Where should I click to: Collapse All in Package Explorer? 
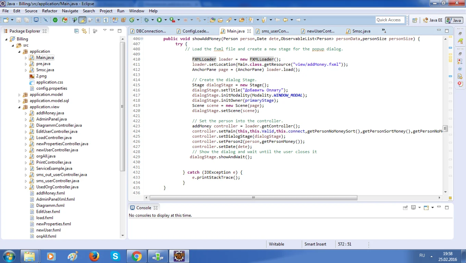pos(77,31)
